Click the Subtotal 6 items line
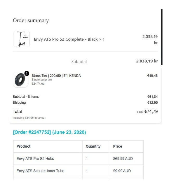175x183 pixels. coord(26,97)
